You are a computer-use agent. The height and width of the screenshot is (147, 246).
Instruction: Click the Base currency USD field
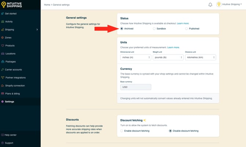pos(136,87)
